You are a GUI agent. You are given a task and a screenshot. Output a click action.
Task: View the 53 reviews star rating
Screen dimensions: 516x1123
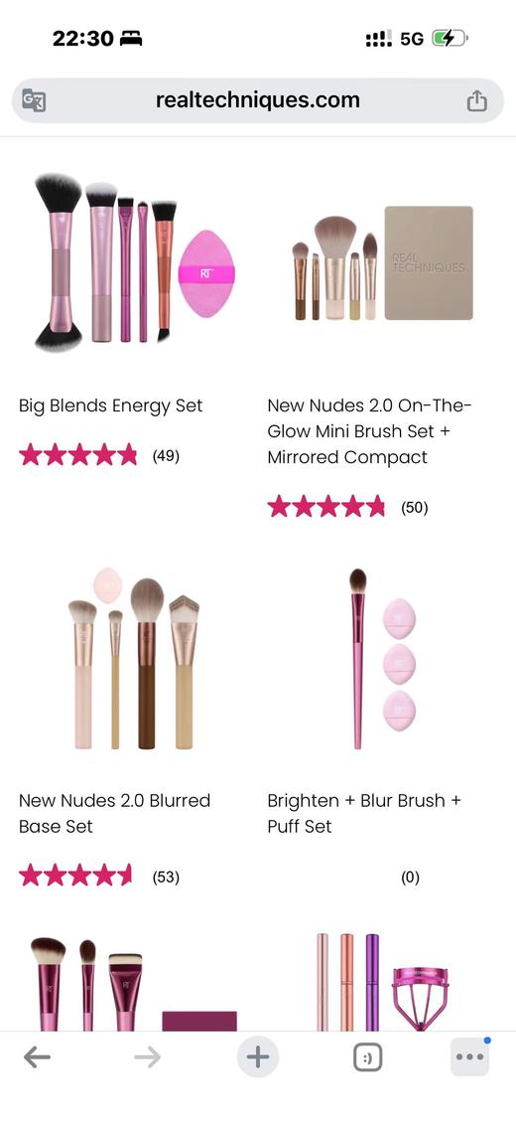click(x=76, y=876)
